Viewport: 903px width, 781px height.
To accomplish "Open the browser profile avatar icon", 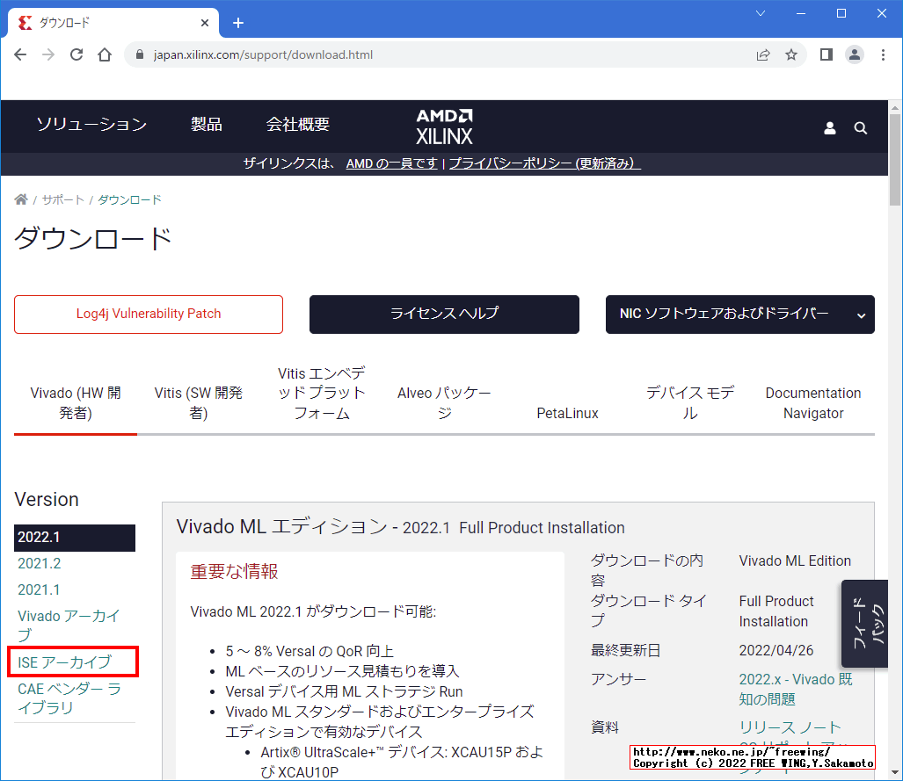I will (854, 54).
